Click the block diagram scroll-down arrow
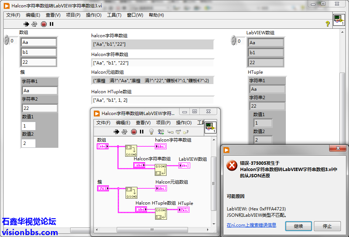The height and width of the screenshot is (237, 349). [x=214, y=224]
